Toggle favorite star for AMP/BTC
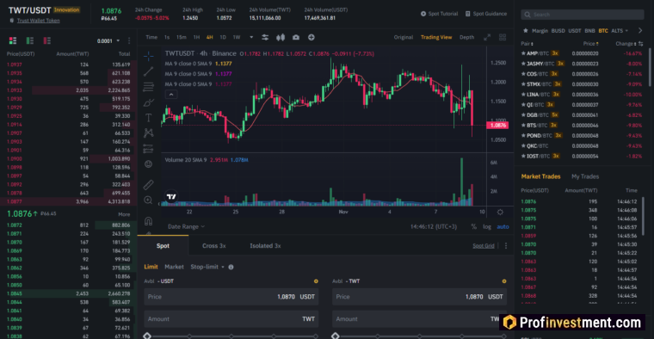 (x=523, y=53)
